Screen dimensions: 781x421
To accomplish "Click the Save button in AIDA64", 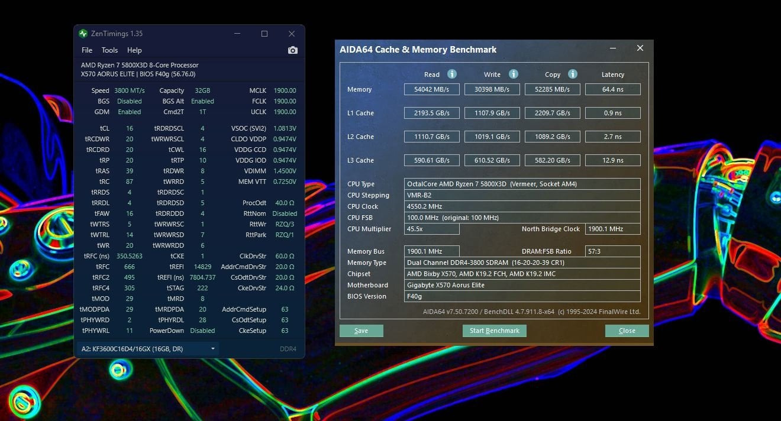I will (x=362, y=331).
